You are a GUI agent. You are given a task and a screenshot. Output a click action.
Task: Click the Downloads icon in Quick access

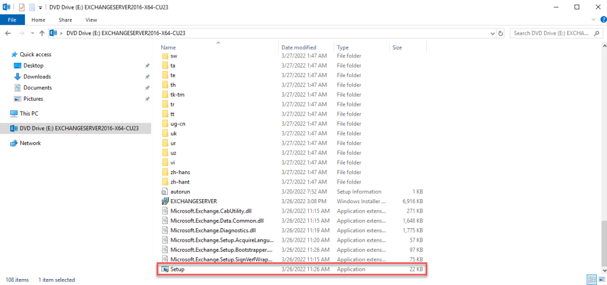tap(17, 76)
